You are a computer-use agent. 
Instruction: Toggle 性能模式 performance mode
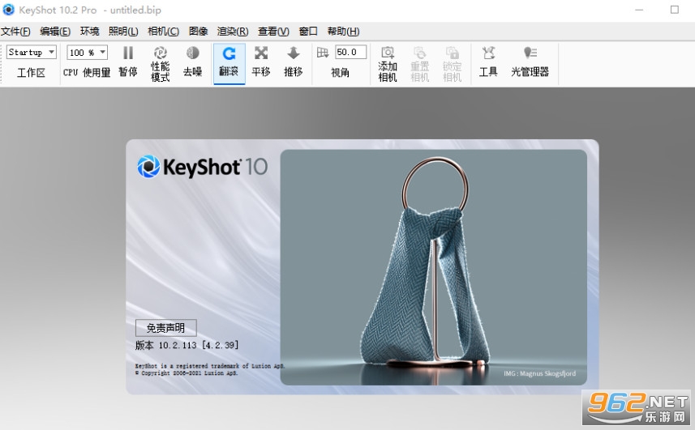click(x=161, y=64)
